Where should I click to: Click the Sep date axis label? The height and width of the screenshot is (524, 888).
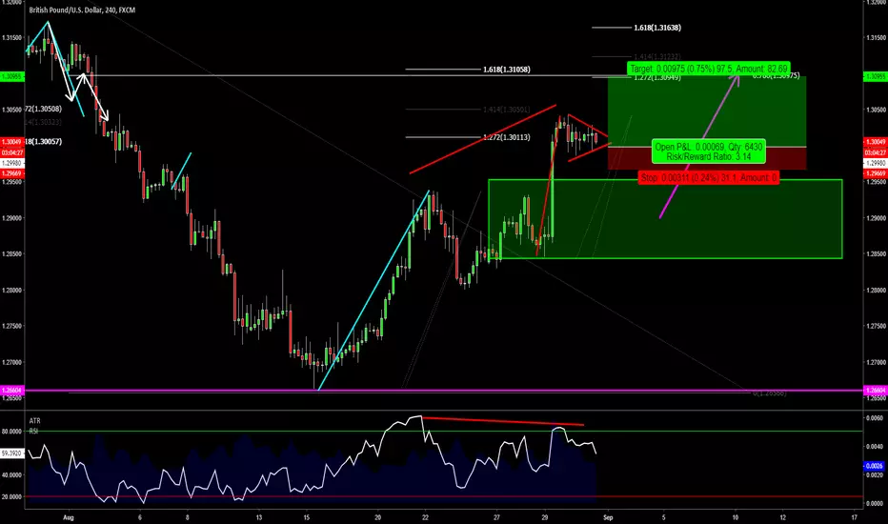608,517
